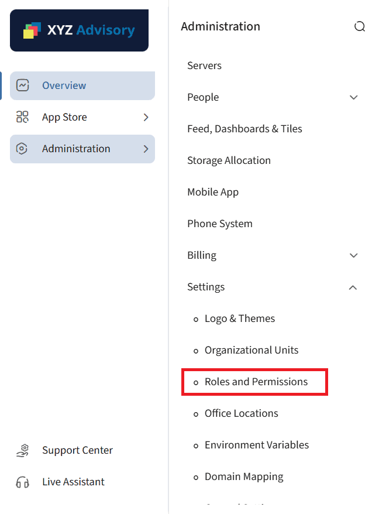372x514 pixels.
Task: Expand App Store submenu arrow
Action: pos(146,117)
